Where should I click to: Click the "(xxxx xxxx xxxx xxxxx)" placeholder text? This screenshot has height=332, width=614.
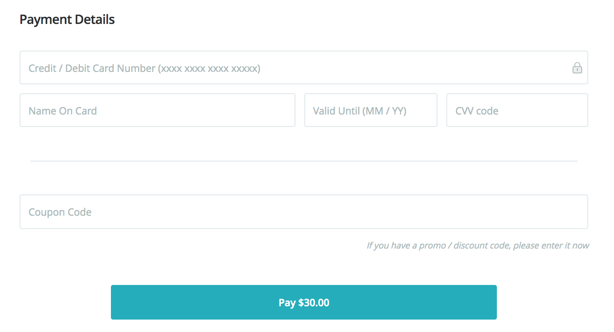point(209,68)
